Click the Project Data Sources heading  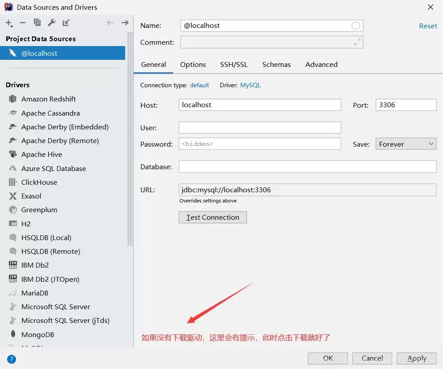[41, 39]
